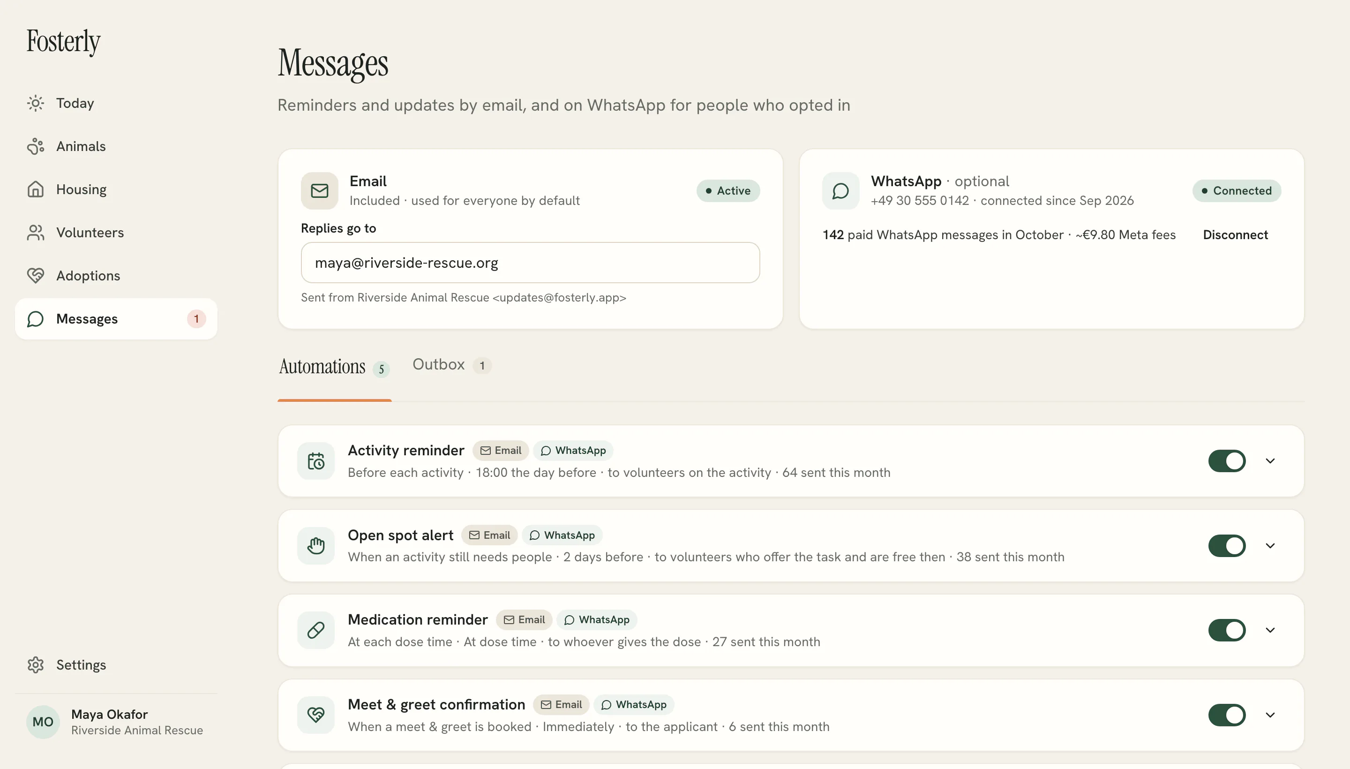
Task: Expand the Open spot alert row chevron
Action: point(1270,546)
